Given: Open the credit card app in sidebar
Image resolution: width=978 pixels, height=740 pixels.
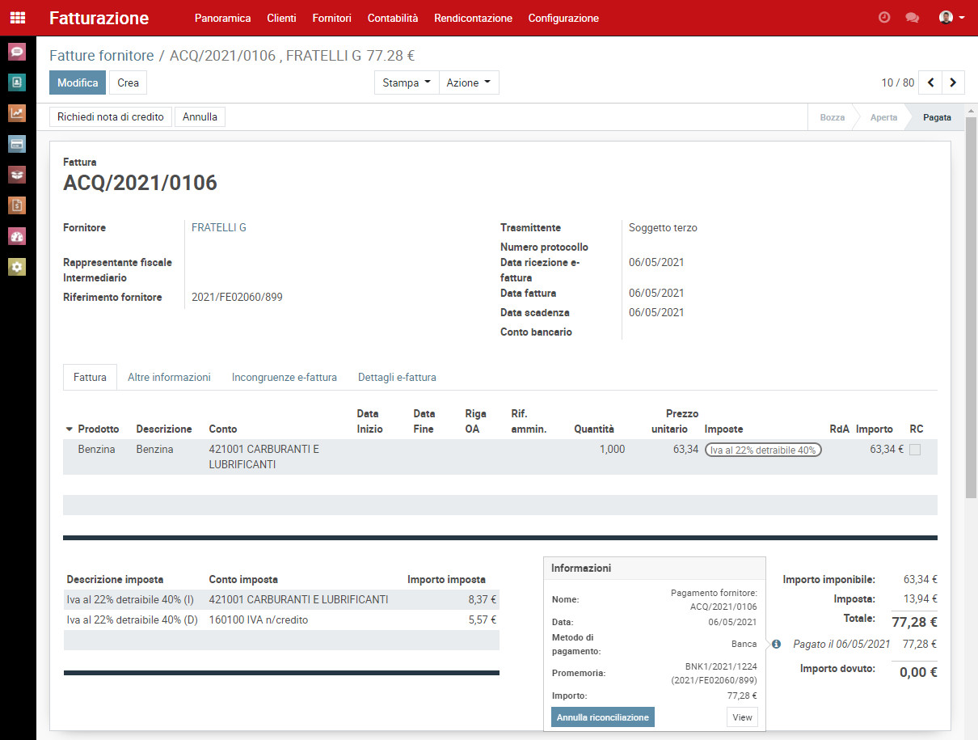Looking at the screenshot, I should [x=17, y=144].
